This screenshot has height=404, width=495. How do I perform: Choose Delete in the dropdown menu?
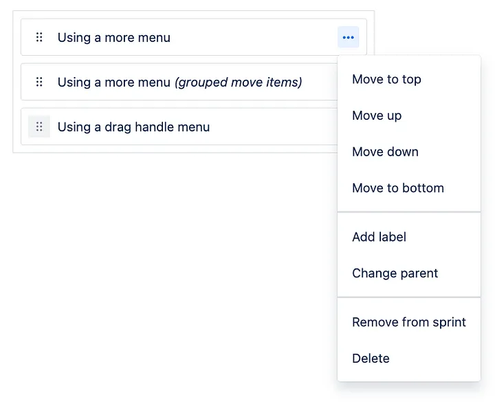click(371, 359)
